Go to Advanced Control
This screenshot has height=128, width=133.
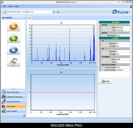pyautogui.click(x=13, y=102)
